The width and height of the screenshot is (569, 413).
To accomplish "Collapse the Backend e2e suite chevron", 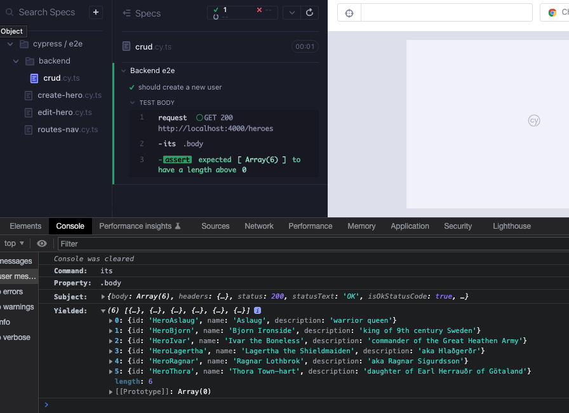I will [124, 71].
